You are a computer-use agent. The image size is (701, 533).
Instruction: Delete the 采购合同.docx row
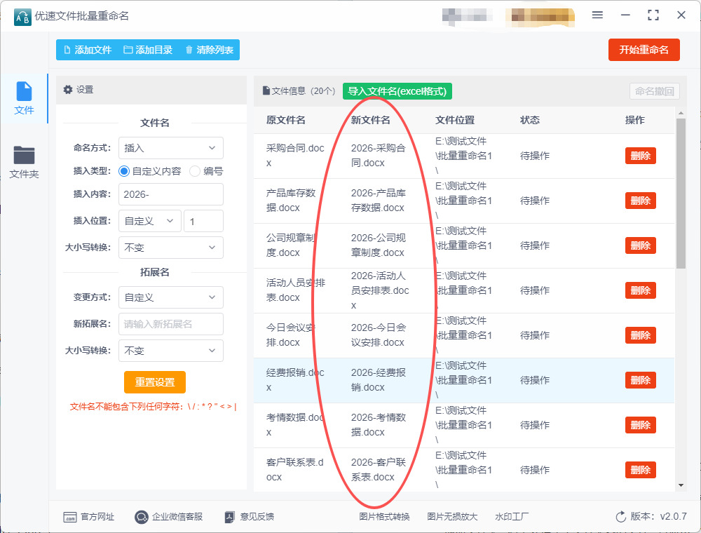click(640, 156)
